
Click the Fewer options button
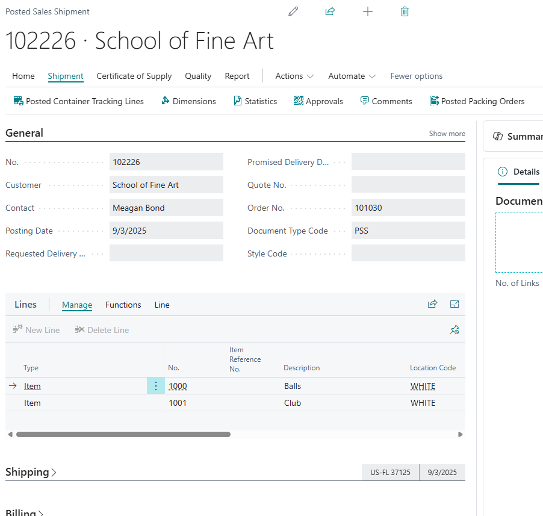pos(416,76)
